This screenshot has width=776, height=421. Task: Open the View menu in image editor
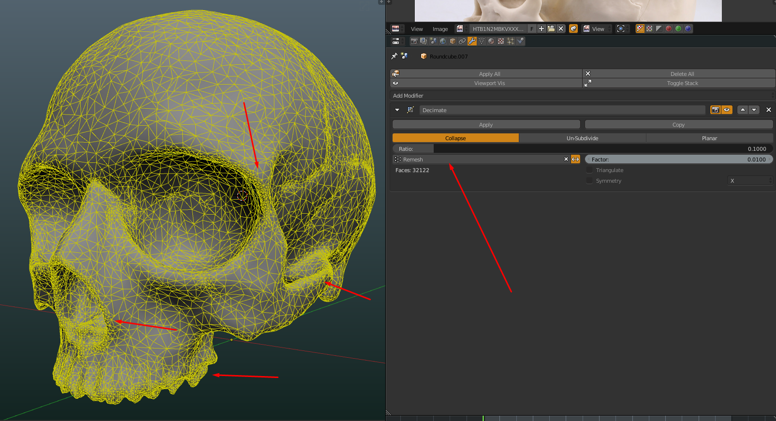[x=417, y=29]
